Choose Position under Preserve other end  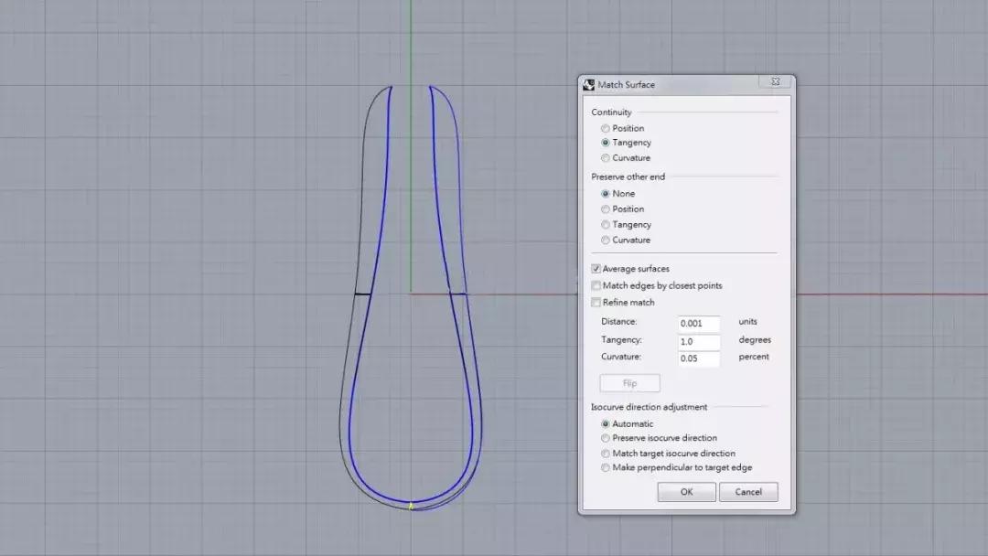606,209
